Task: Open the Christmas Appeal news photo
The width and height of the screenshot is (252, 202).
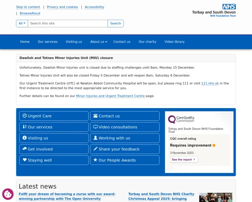Action: [215, 197]
